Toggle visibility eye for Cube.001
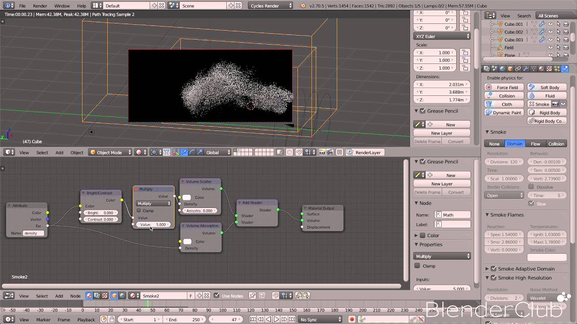The height and width of the screenshot is (324, 577). 550,24
